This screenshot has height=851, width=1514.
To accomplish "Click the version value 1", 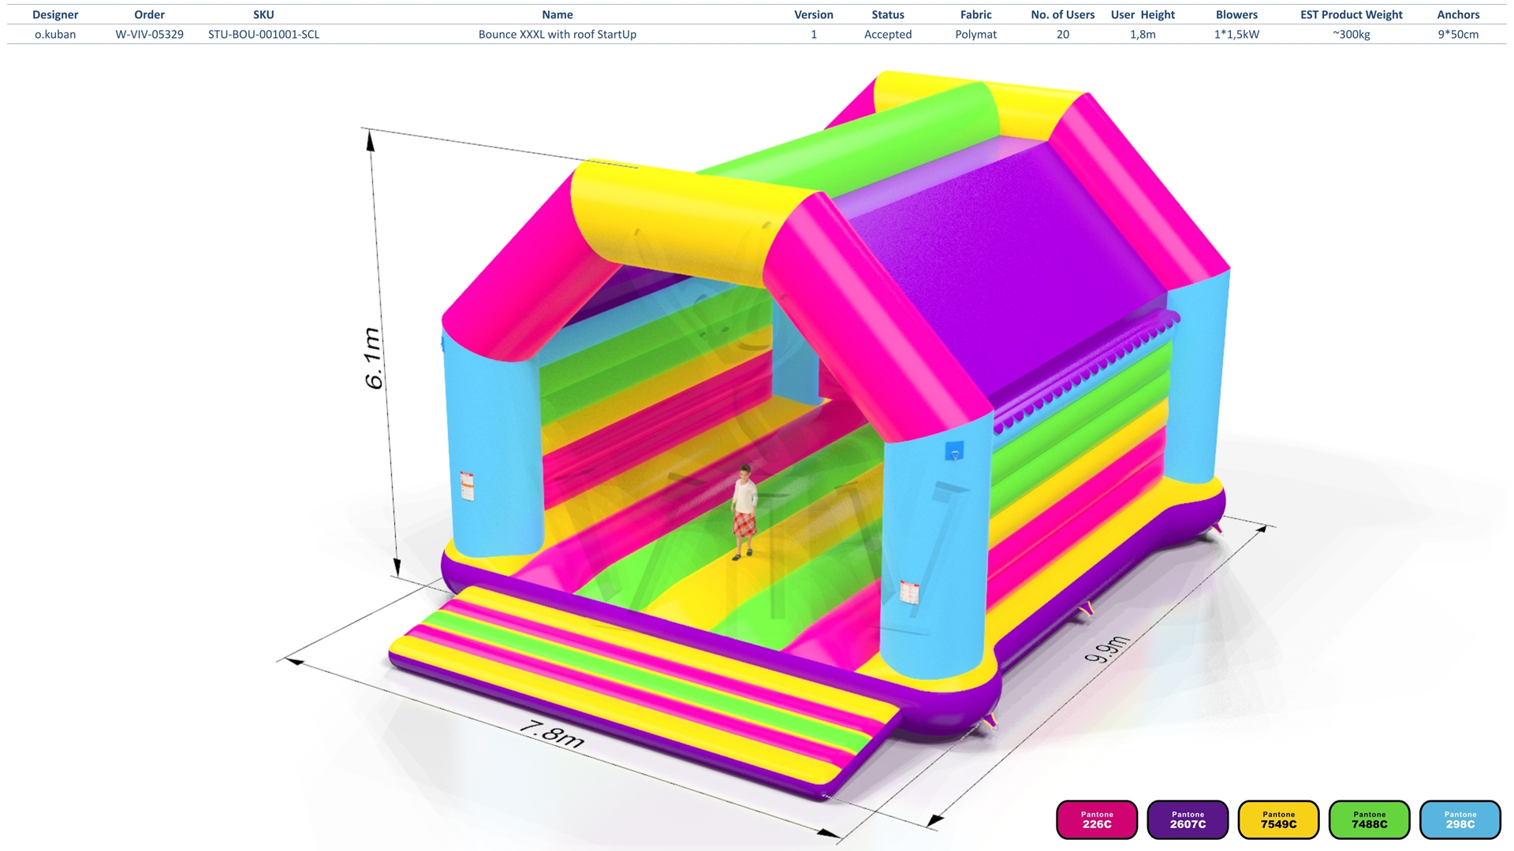I will (814, 34).
